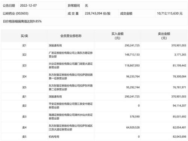This screenshot has height=141, width=188.
Task: Click sell amount 82,054,481
Action: tap(179, 128)
